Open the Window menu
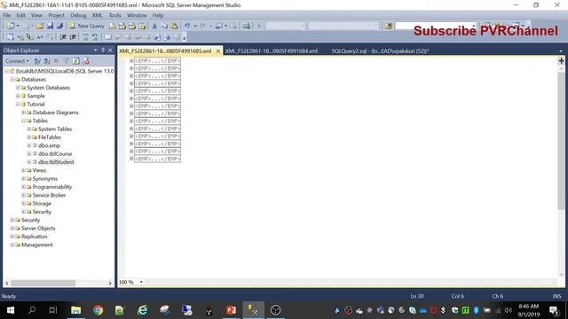This screenshot has height=319, width=568. point(137,15)
